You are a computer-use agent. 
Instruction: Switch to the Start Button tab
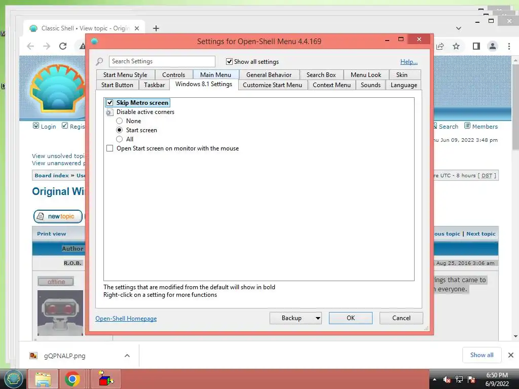pos(117,85)
